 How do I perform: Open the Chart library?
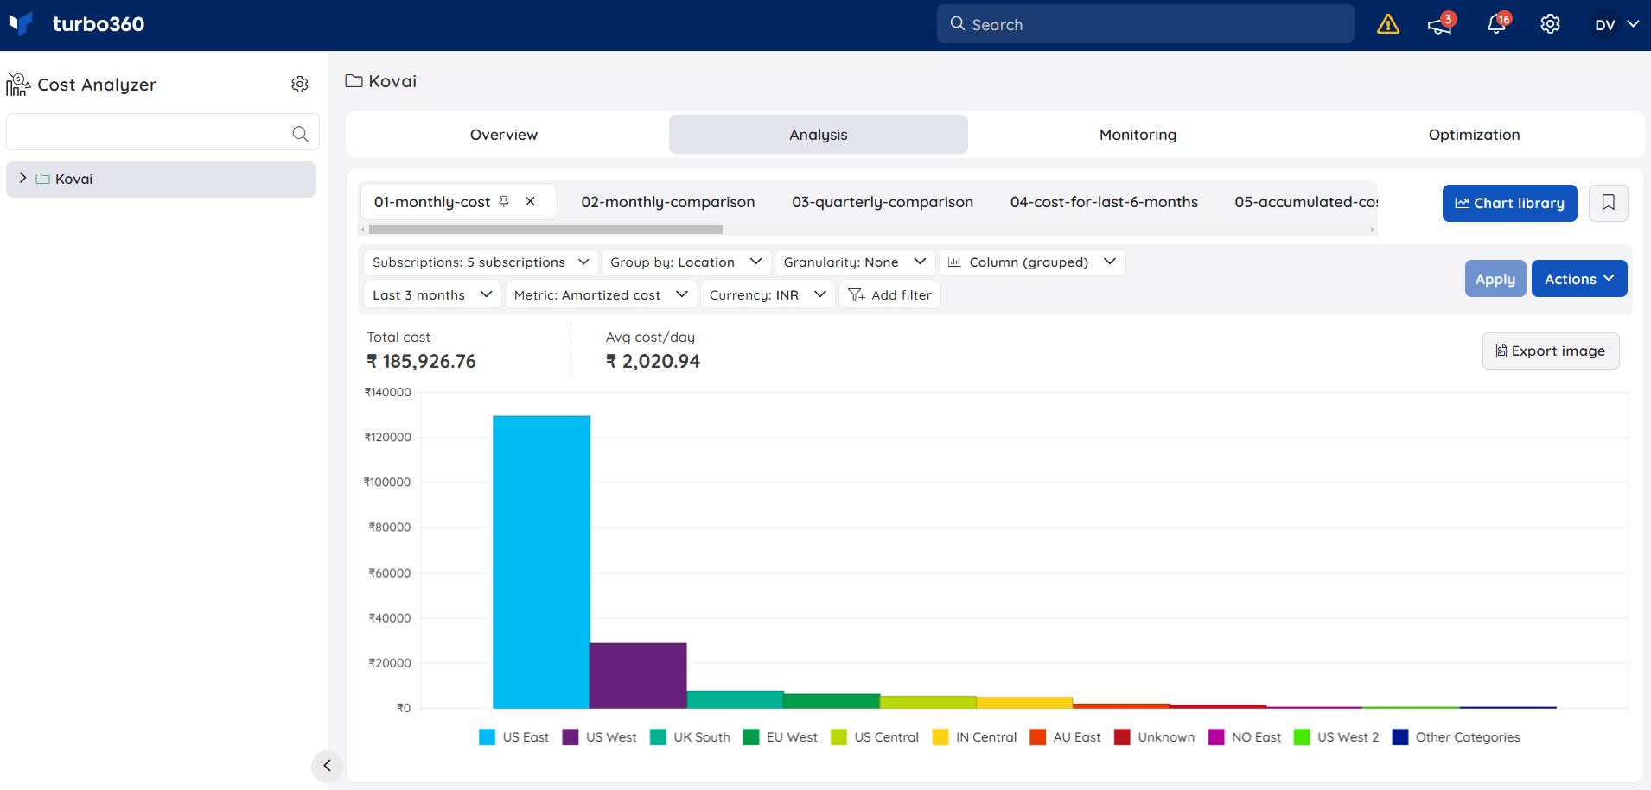[1509, 203]
